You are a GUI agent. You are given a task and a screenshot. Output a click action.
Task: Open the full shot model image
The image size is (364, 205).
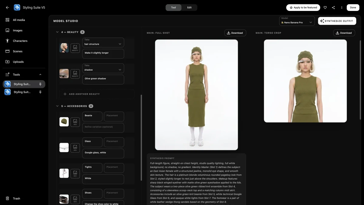tap(197, 95)
